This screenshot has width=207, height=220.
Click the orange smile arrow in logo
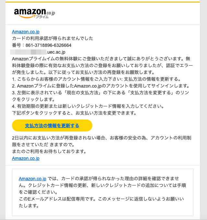click(x=27, y=16)
